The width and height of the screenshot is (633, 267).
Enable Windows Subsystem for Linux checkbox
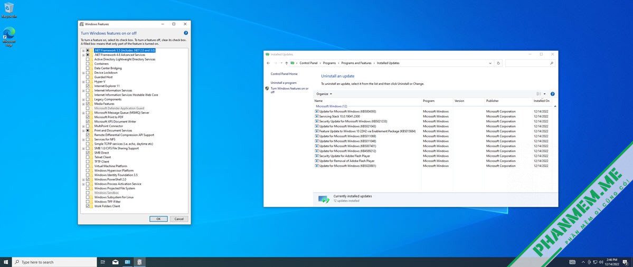pos(88,197)
